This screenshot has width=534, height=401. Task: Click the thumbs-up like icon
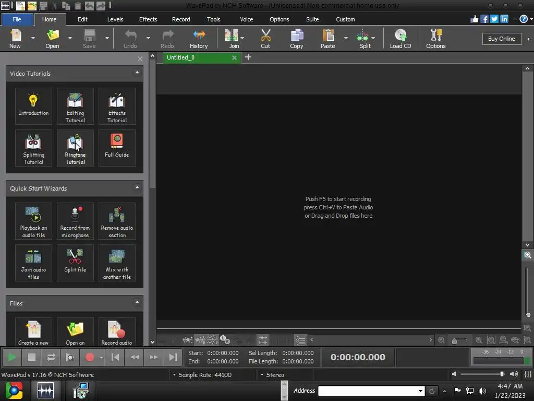tap(475, 19)
